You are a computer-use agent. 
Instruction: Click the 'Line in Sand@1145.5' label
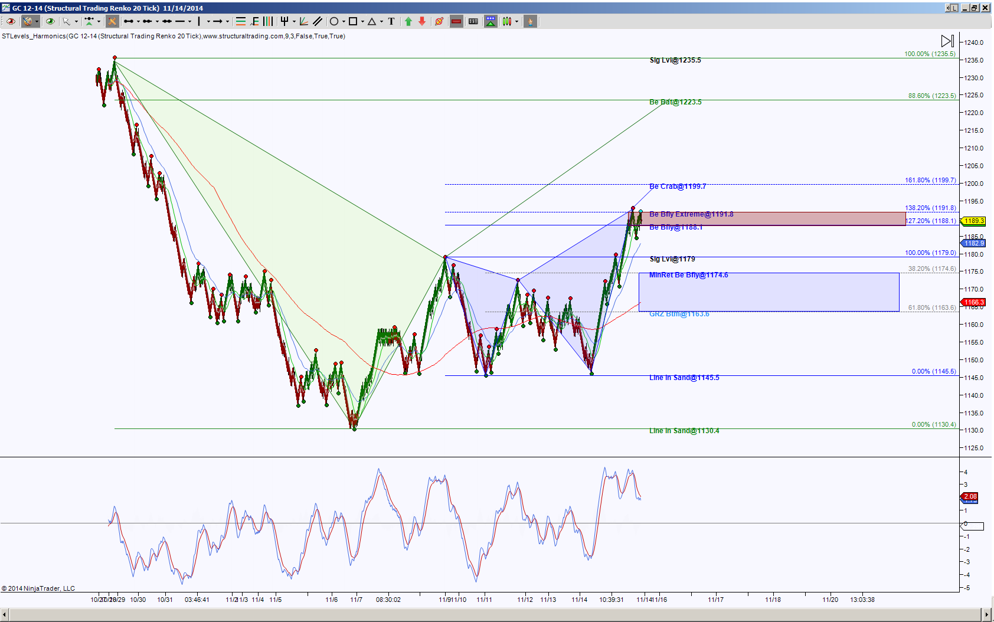pyautogui.click(x=684, y=378)
